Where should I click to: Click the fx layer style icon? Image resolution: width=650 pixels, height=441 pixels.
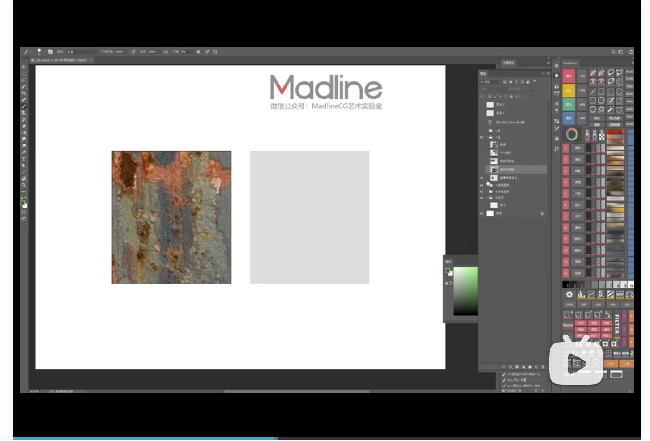click(x=510, y=367)
